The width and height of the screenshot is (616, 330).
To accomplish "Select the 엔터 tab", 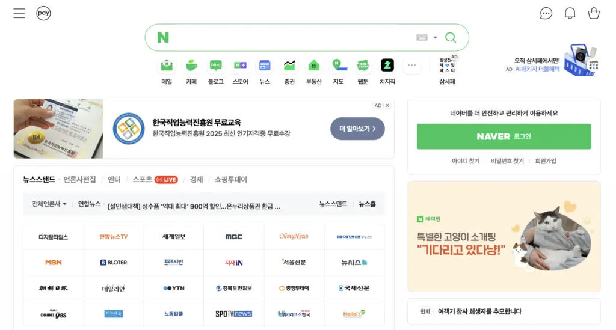I will pos(114,179).
